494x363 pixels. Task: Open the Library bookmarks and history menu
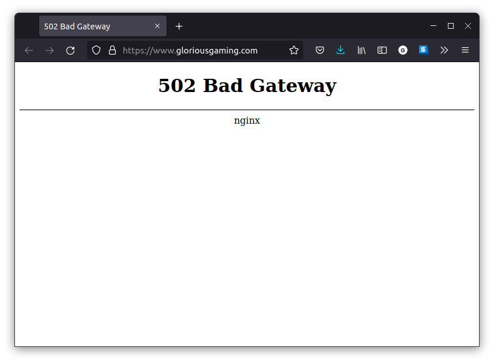coord(361,51)
